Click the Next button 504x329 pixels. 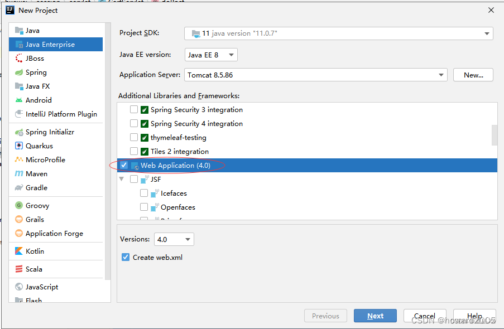(375, 316)
